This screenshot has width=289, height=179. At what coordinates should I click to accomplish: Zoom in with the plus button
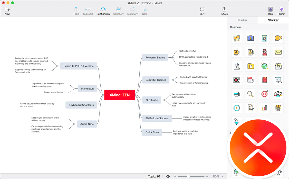(x=207, y=176)
